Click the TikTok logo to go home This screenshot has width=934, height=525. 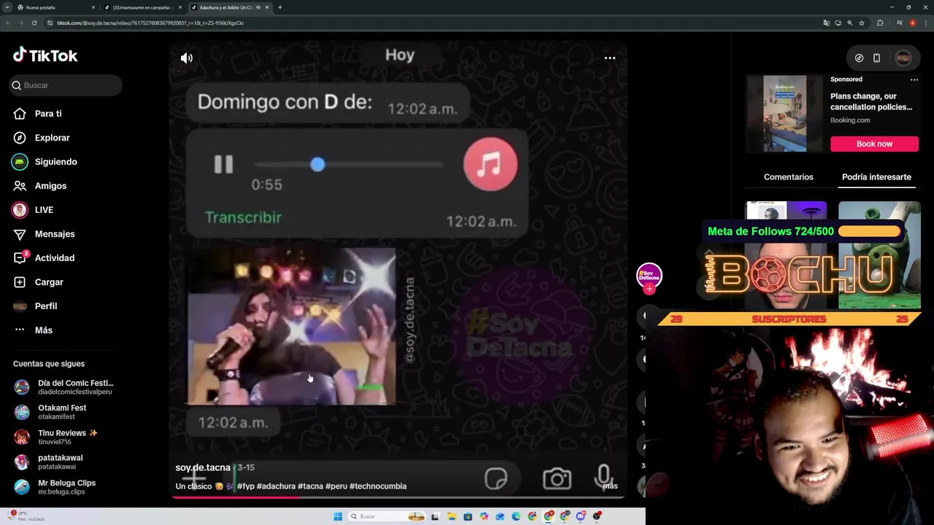tap(45, 55)
